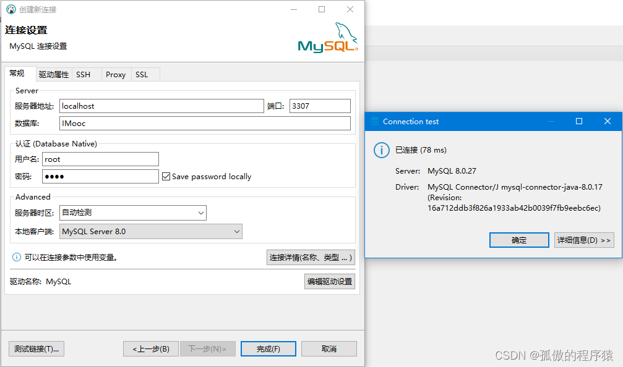
Task: Click the MySQL dolphin logo
Action: coord(328,38)
